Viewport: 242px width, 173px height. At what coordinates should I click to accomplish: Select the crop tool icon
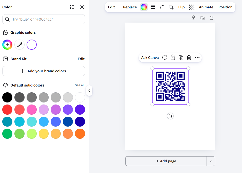[171, 7]
